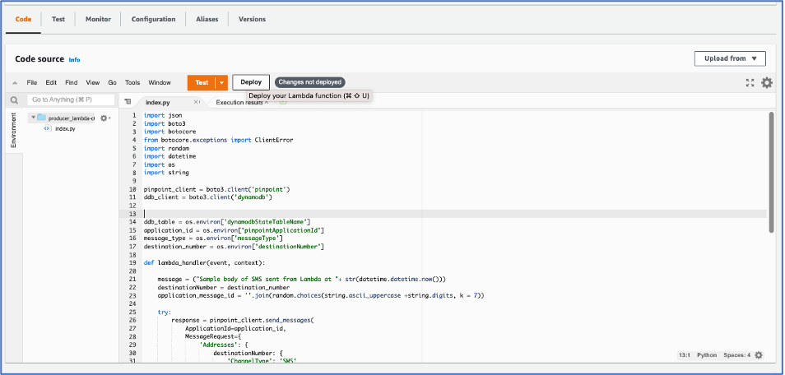The image size is (785, 375).
Task: Open editor preferences gear in the toolbar
Action: click(x=767, y=82)
